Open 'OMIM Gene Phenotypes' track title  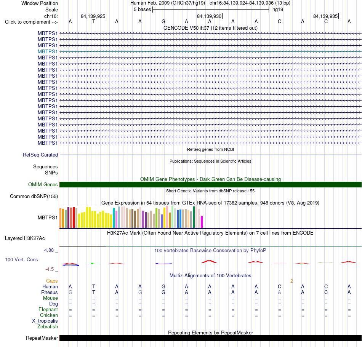click(210, 179)
